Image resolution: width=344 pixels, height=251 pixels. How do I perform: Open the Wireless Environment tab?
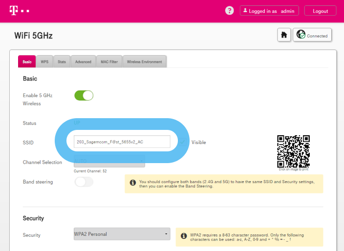(x=144, y=62)
